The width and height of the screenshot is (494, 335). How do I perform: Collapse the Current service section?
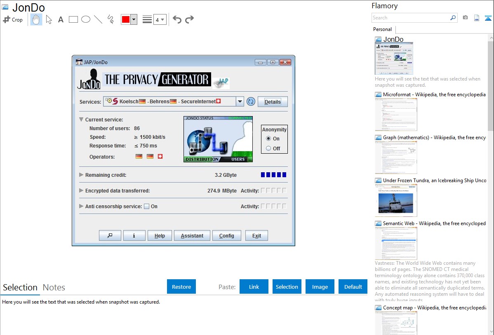coord(81,119)
